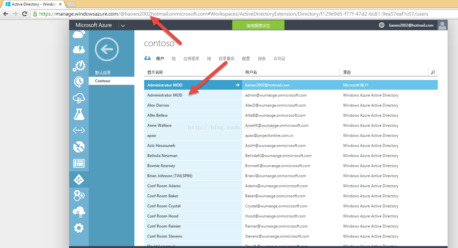Switch to the 组 tab
The width and height of the screenshot is (458, 248).
[x=174, y=59]
